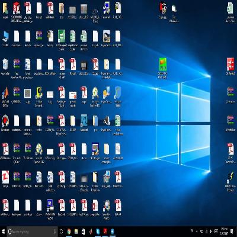The height and width of the screenshot is (237, 237).
Task: Open Google Chrome from the taskbar
Action: click(x=69, y=232)
